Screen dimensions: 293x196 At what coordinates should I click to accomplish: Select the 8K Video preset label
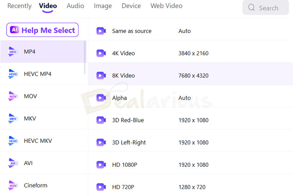[x=123, y=75]
